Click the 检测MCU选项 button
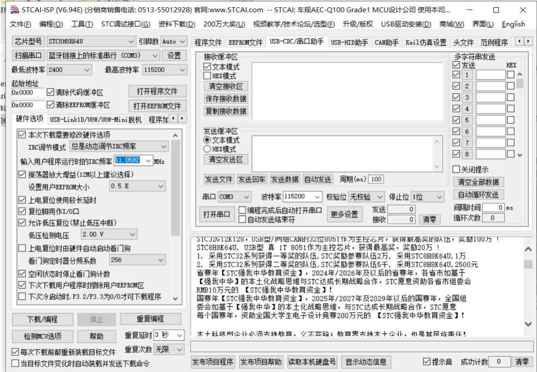The image size is (537, 372). coord(43,336)
